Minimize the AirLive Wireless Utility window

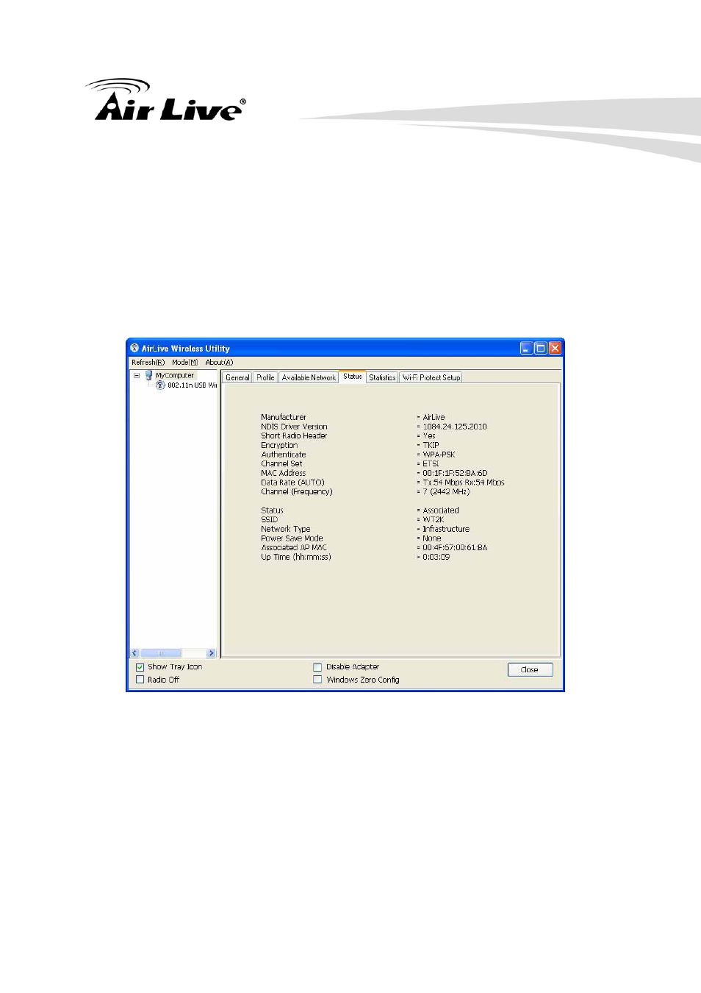tap(526, 348)
